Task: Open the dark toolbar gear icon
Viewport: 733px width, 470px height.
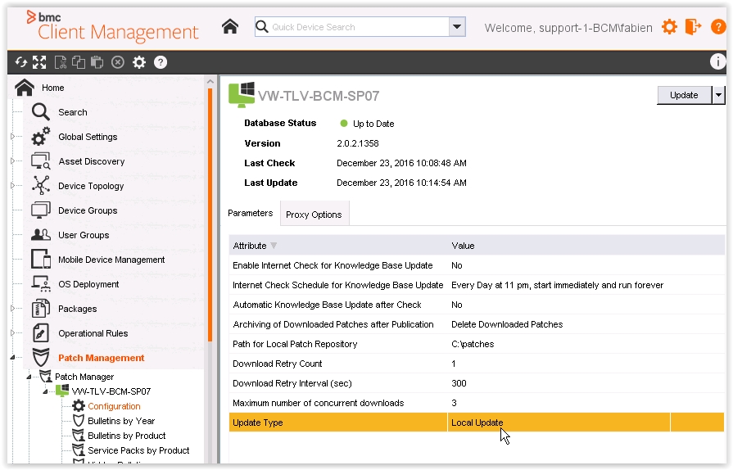Action: (139, 62)
